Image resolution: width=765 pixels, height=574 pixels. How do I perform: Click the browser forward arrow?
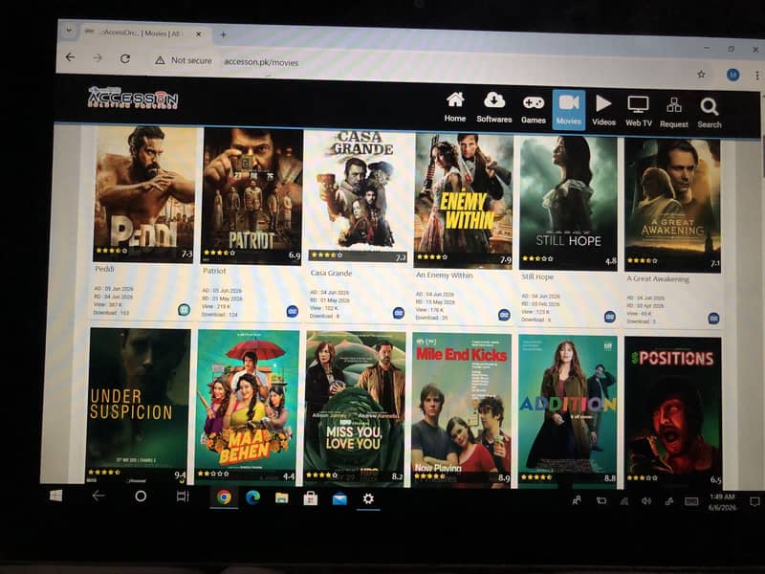(98, 58)
